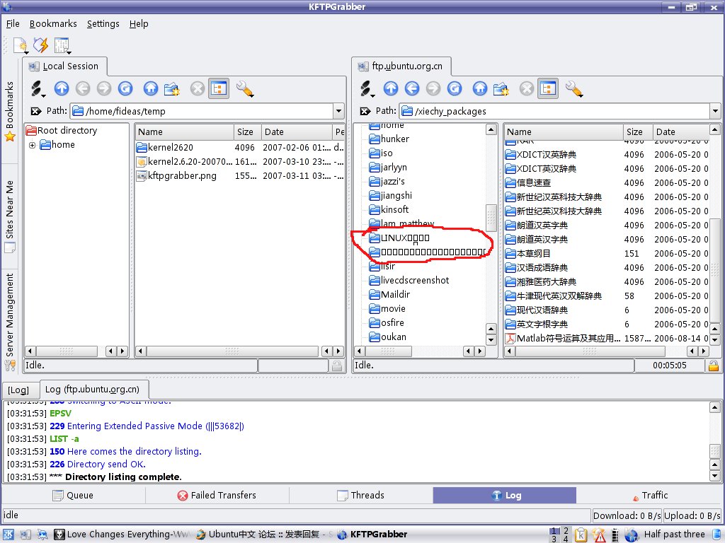Screen dimensions: 725x543
Task: Toggle the directory tree in Local Session panel
Action: 219,88
